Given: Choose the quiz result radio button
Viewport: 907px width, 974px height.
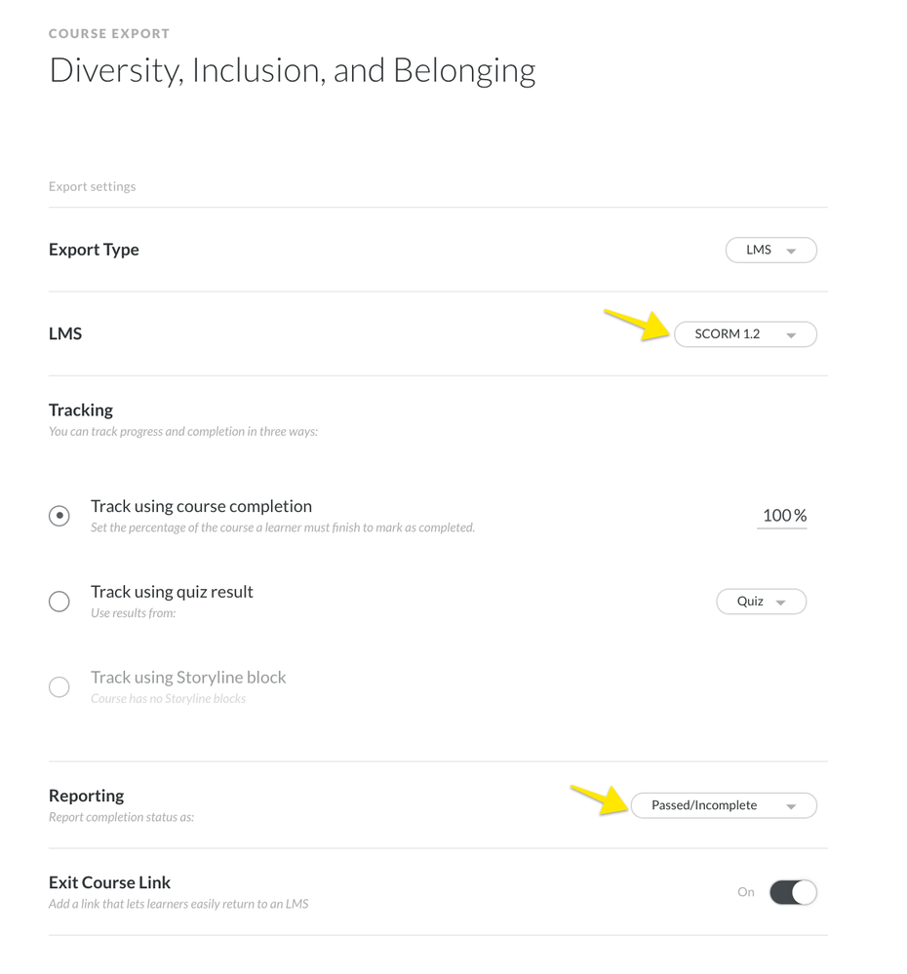Looking at the screenshot, I should click(x=59, y=602).
